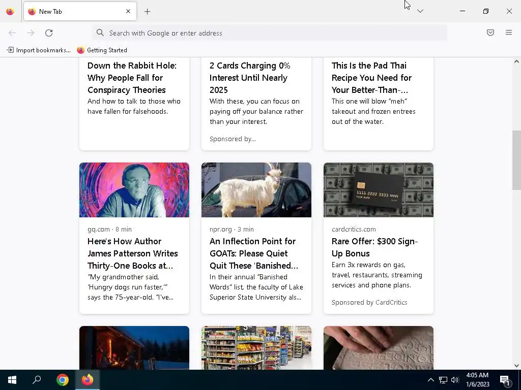Click the Firefox View icon beside the tabs
The width and height of the screenshot is (521, 390).
click(x=10, y=11)
